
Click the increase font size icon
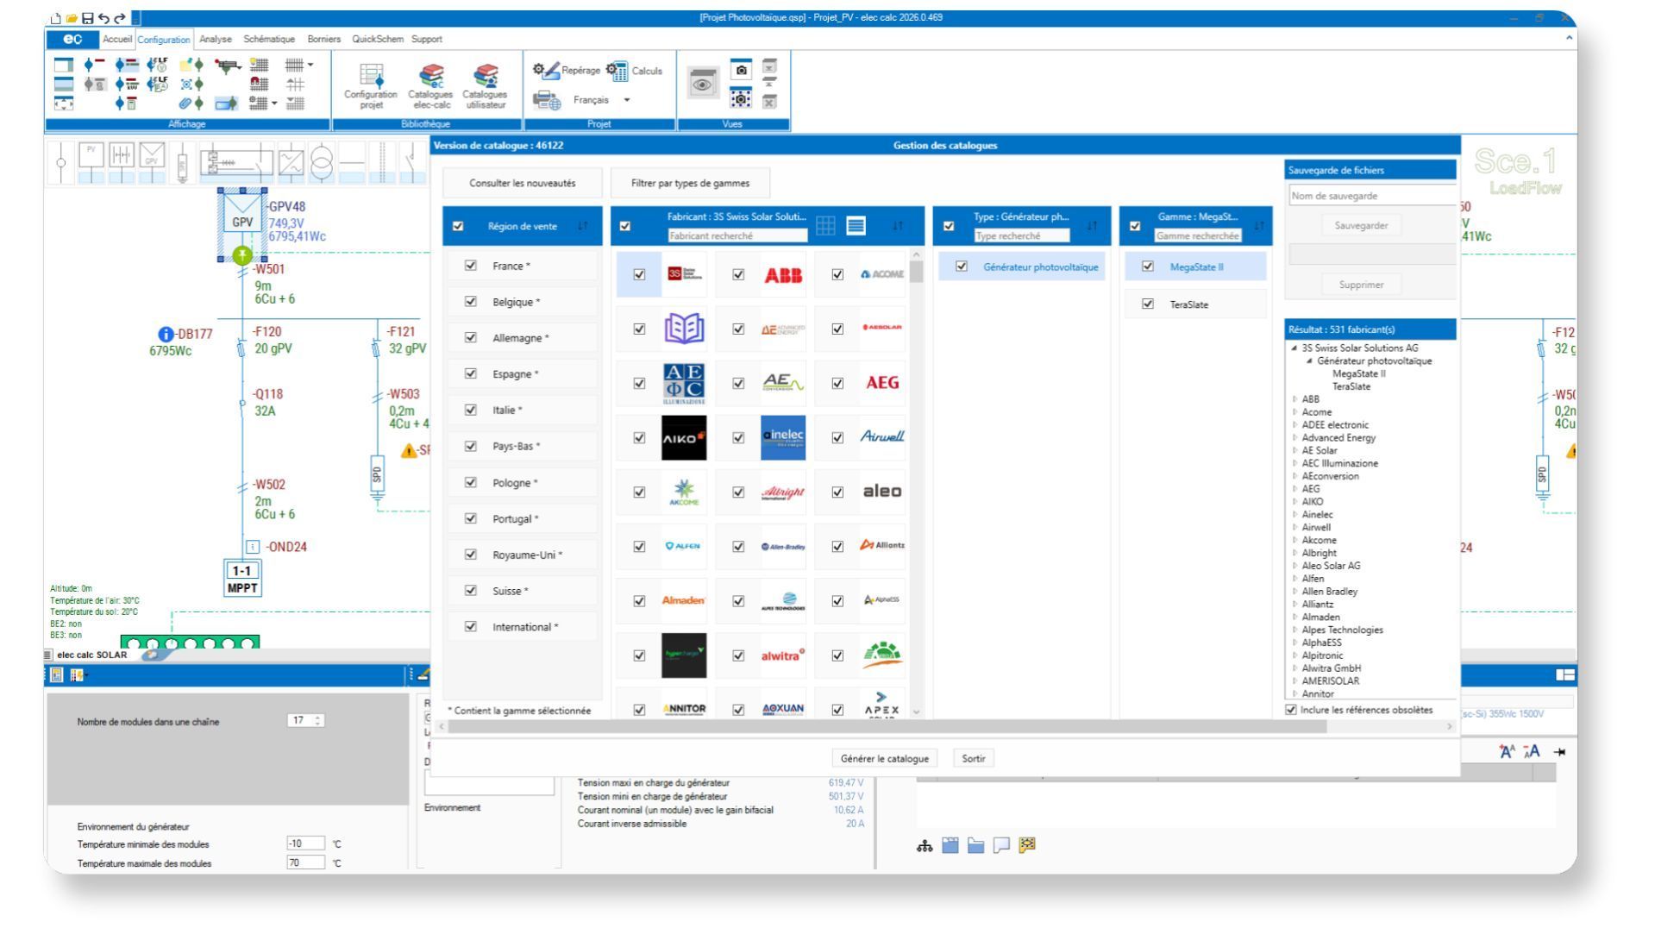(1508, 752)
